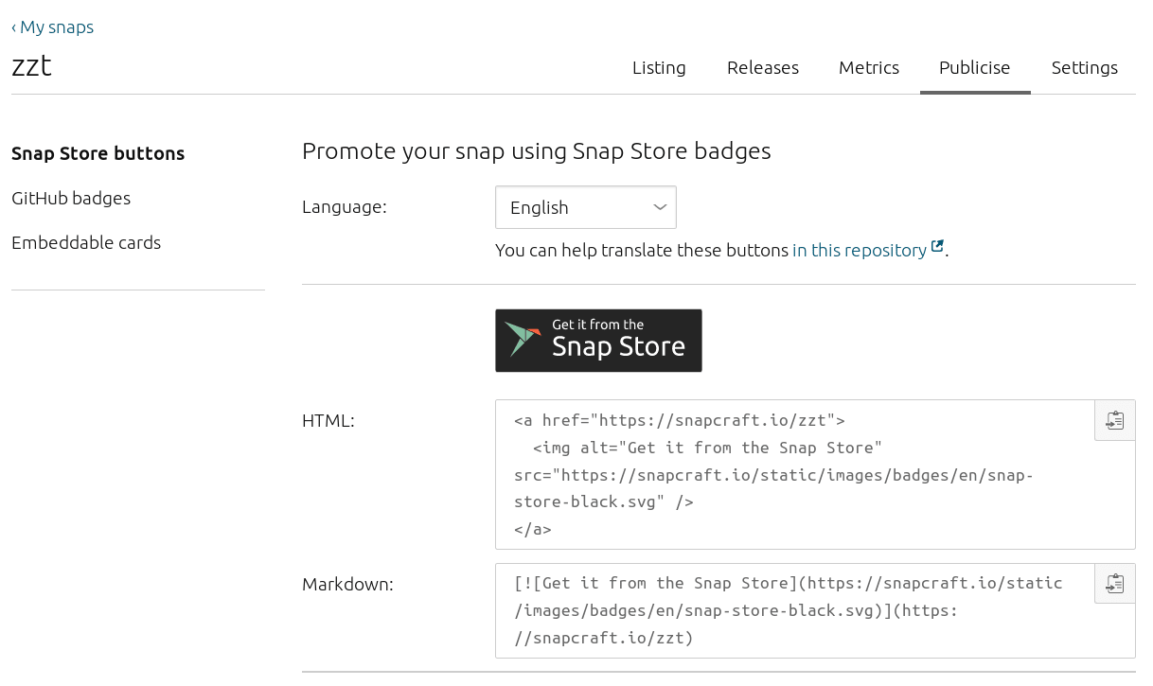Go to the Metrics tab
Viewport: 1153px width, 686px height.
(869, 68)
